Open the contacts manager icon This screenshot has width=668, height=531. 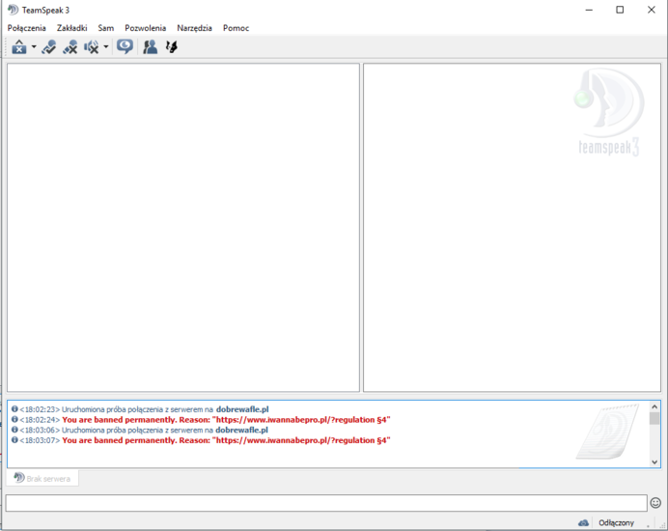tap(150, 46)
